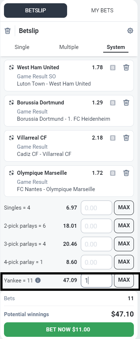Switch to the MY BETS tab

(102, 11)
